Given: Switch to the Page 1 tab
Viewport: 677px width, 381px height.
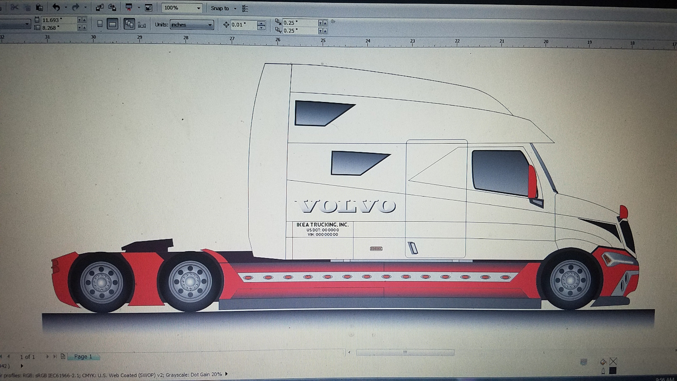Looking at the screenshot, I should pos(83,357).
